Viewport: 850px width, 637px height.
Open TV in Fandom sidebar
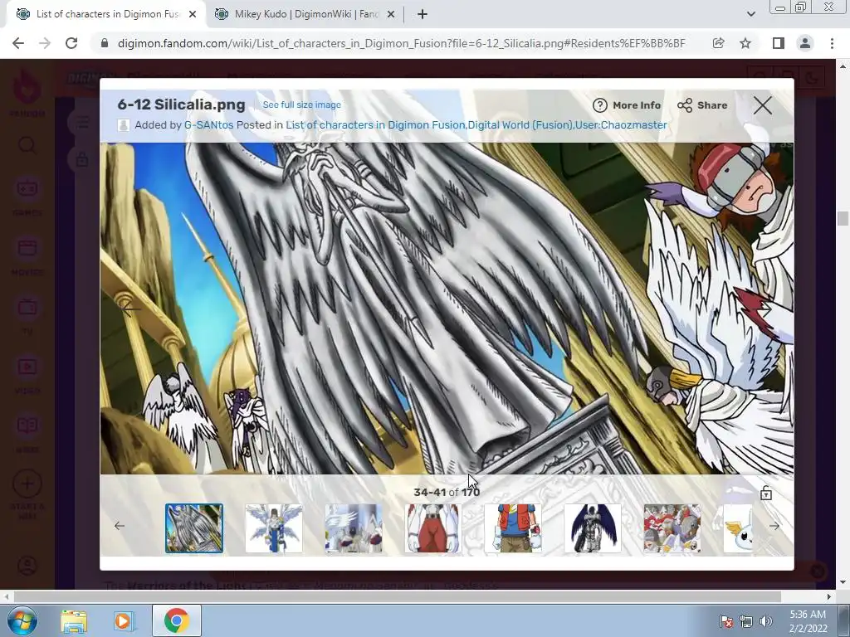pos(27,316)
